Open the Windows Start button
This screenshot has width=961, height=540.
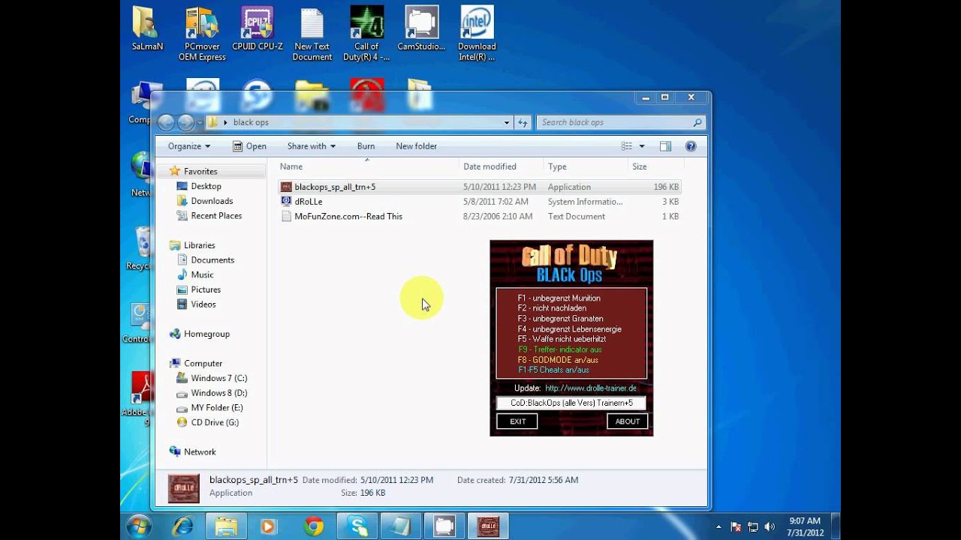tap(139, 526)
